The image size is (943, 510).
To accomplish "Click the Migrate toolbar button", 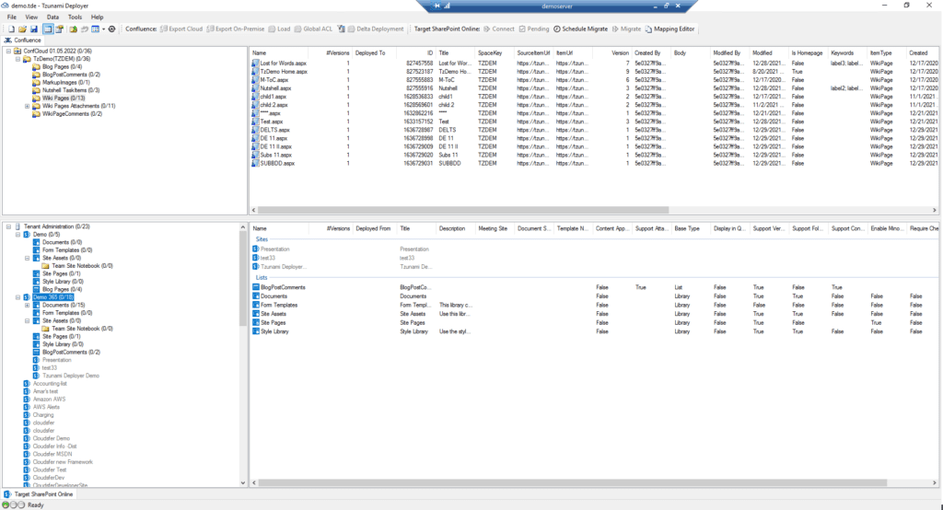I will coord(626,29).
